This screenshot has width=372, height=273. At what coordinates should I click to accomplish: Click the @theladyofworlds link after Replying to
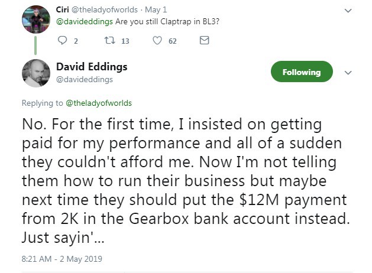click(98, 103)
